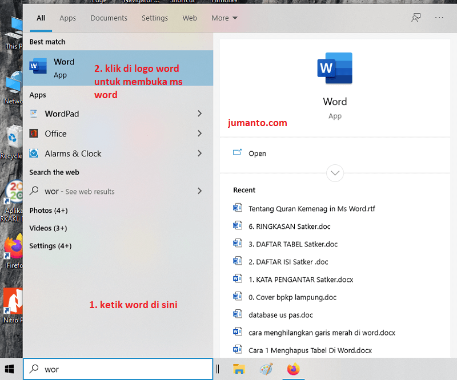Click the Word title in preview pane

pyautogui.click(x=335, y=102)
